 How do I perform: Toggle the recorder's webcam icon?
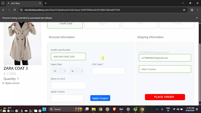(x=30, y=111)
